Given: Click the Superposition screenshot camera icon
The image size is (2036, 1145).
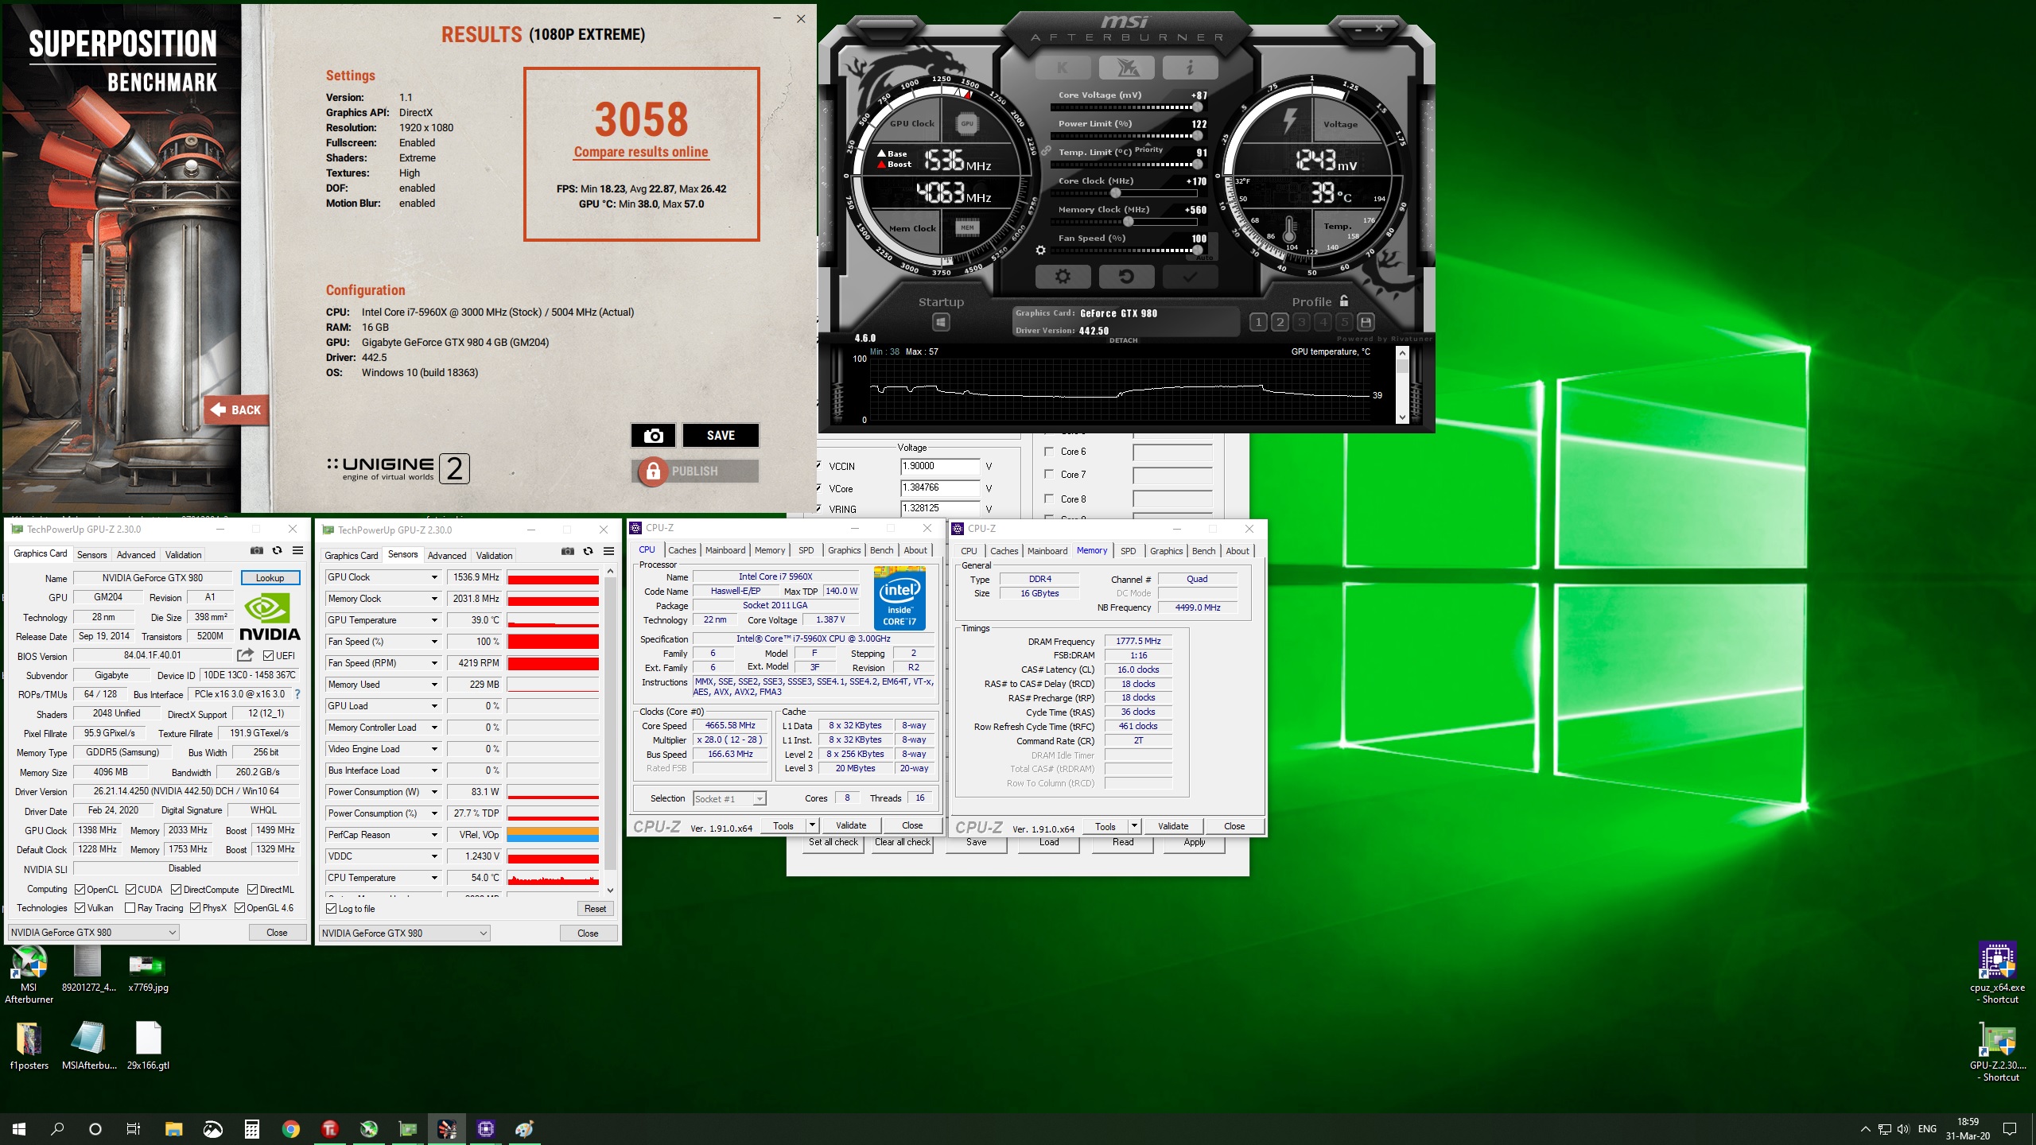Looking at the screenshot, I should tap(653, 435).
